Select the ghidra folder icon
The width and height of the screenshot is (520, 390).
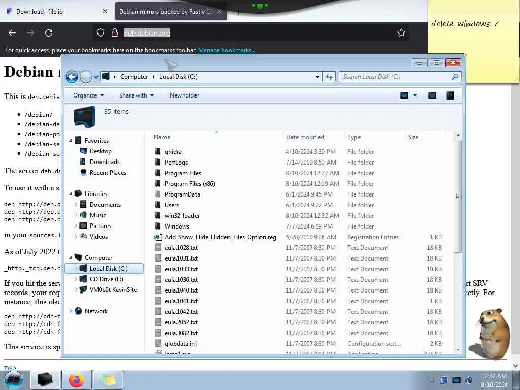click(158, 151)
